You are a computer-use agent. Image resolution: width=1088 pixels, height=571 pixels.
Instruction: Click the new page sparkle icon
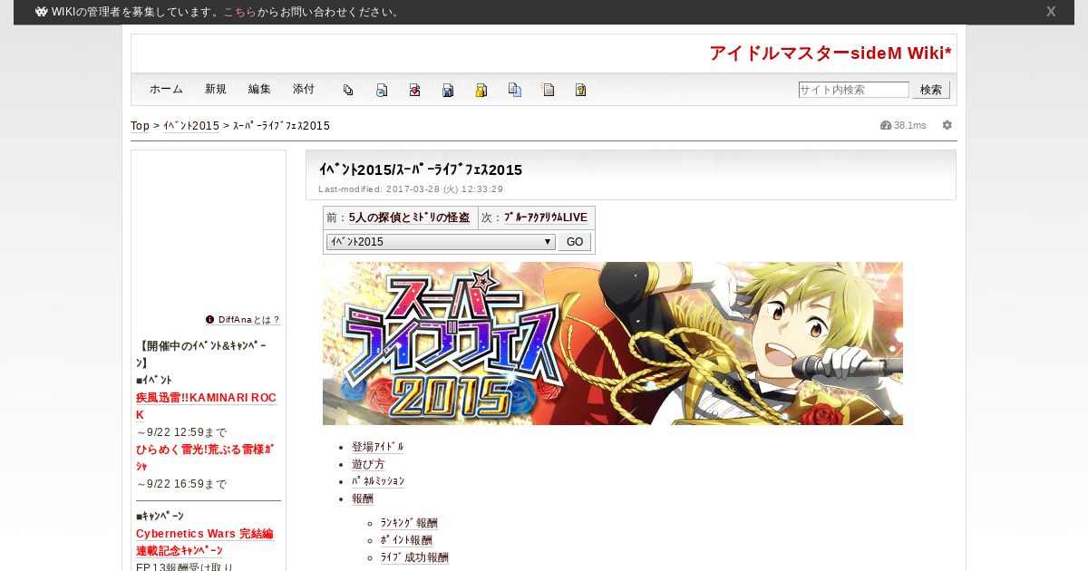tap(548, 90)
